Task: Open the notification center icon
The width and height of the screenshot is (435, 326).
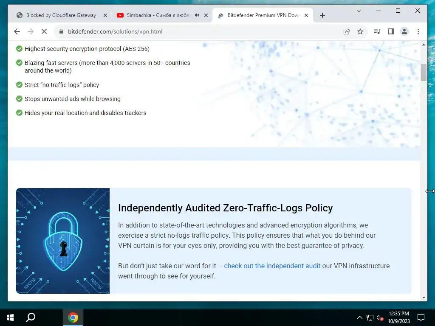Action: [421, 318]
